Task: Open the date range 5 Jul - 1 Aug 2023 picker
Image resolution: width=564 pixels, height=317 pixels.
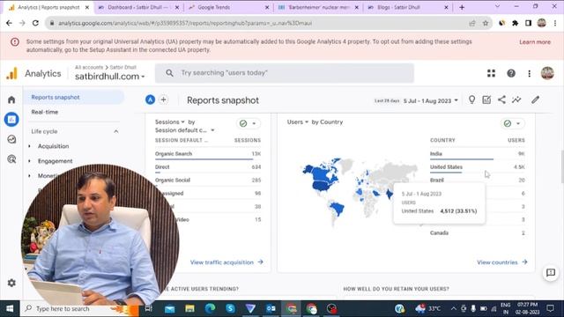Action: tap(431, 100)
